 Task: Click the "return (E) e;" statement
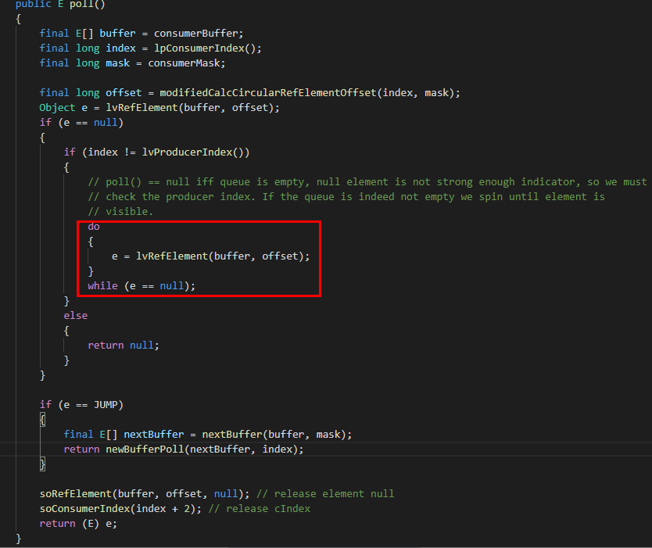pos(79,524)
